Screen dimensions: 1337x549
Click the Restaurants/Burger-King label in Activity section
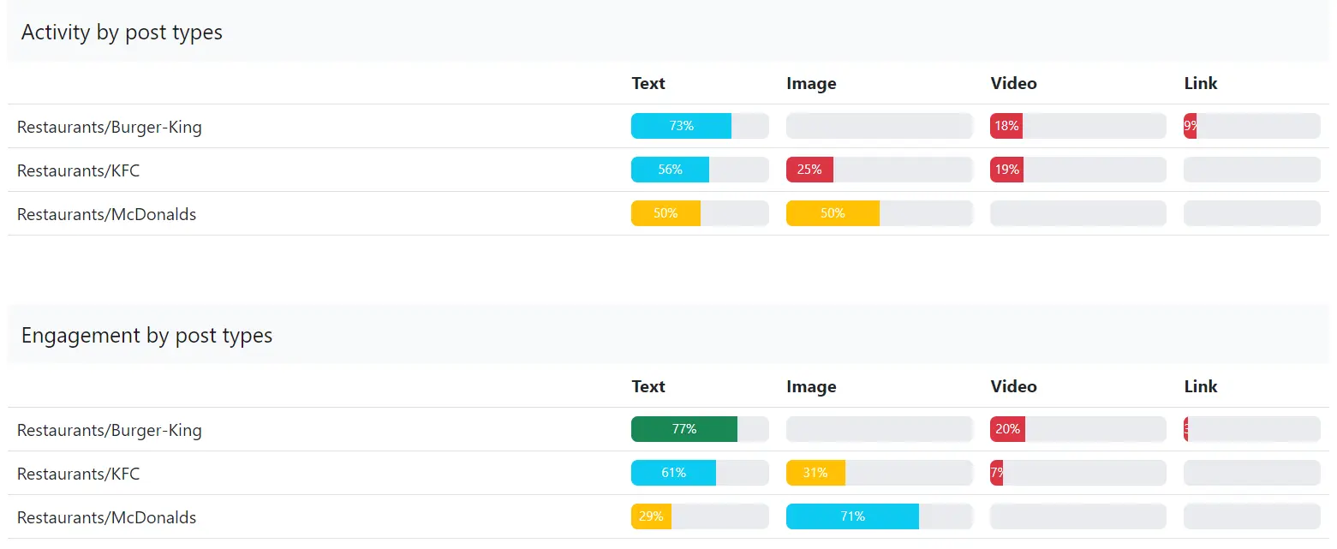(110, 127)
